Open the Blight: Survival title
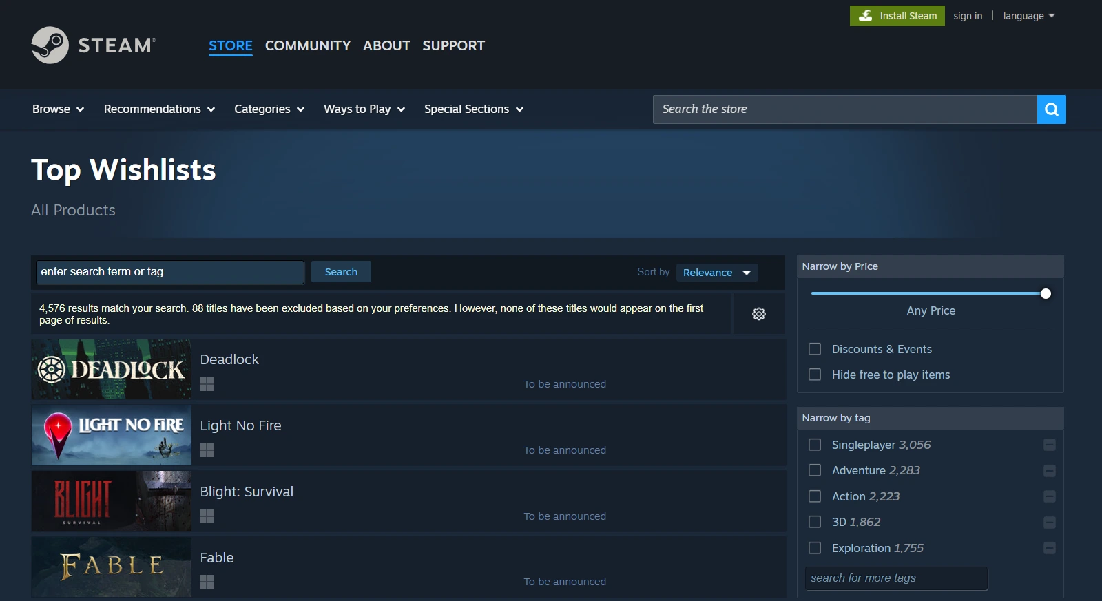Viewport: 1102px width, 601px height. tap(247, 492)
